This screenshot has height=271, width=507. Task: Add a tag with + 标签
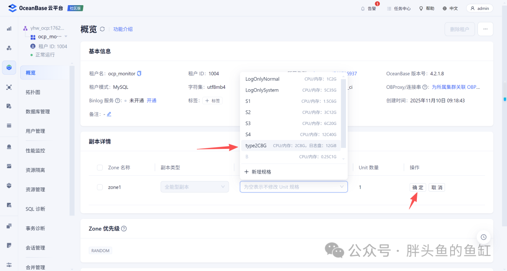[x=213, y=101]
